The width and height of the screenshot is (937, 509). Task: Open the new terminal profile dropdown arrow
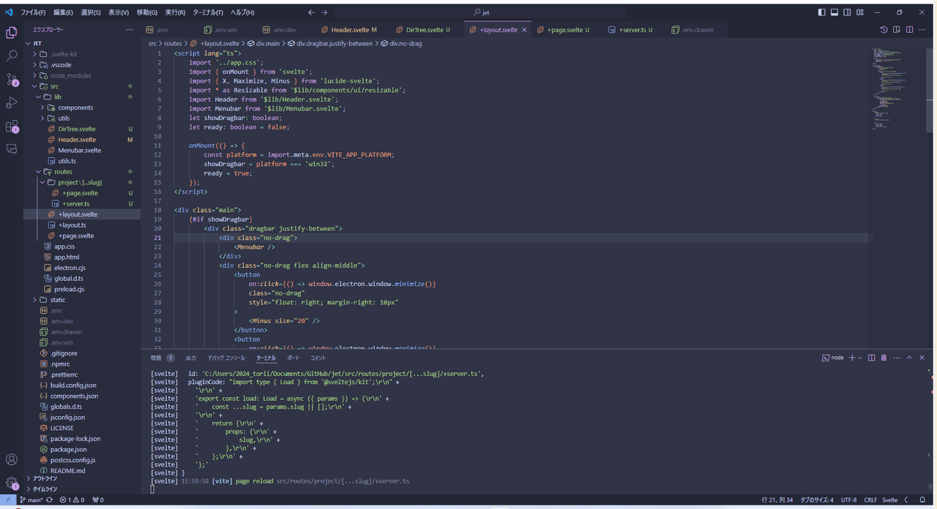pyautogui.click(x=860, y=358)
